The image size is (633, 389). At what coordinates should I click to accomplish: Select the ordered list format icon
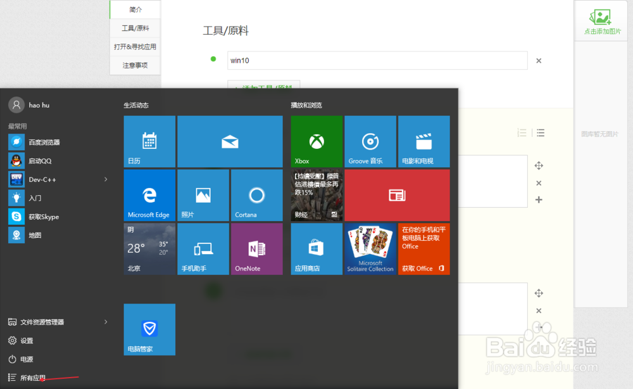[522, 133]
